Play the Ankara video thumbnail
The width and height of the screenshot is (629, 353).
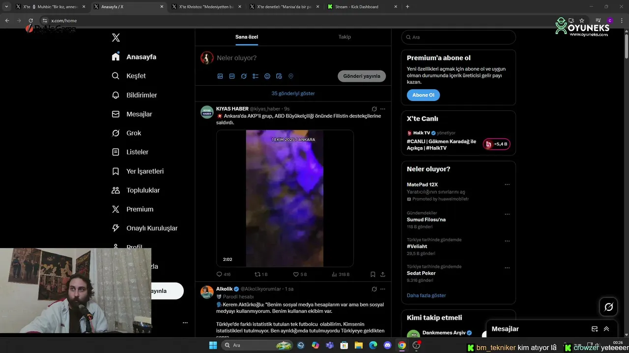tap(285, 198)
